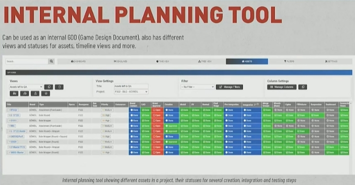Toggle the red Open Brand Approval cell in first row

click(x=157, y=110)
